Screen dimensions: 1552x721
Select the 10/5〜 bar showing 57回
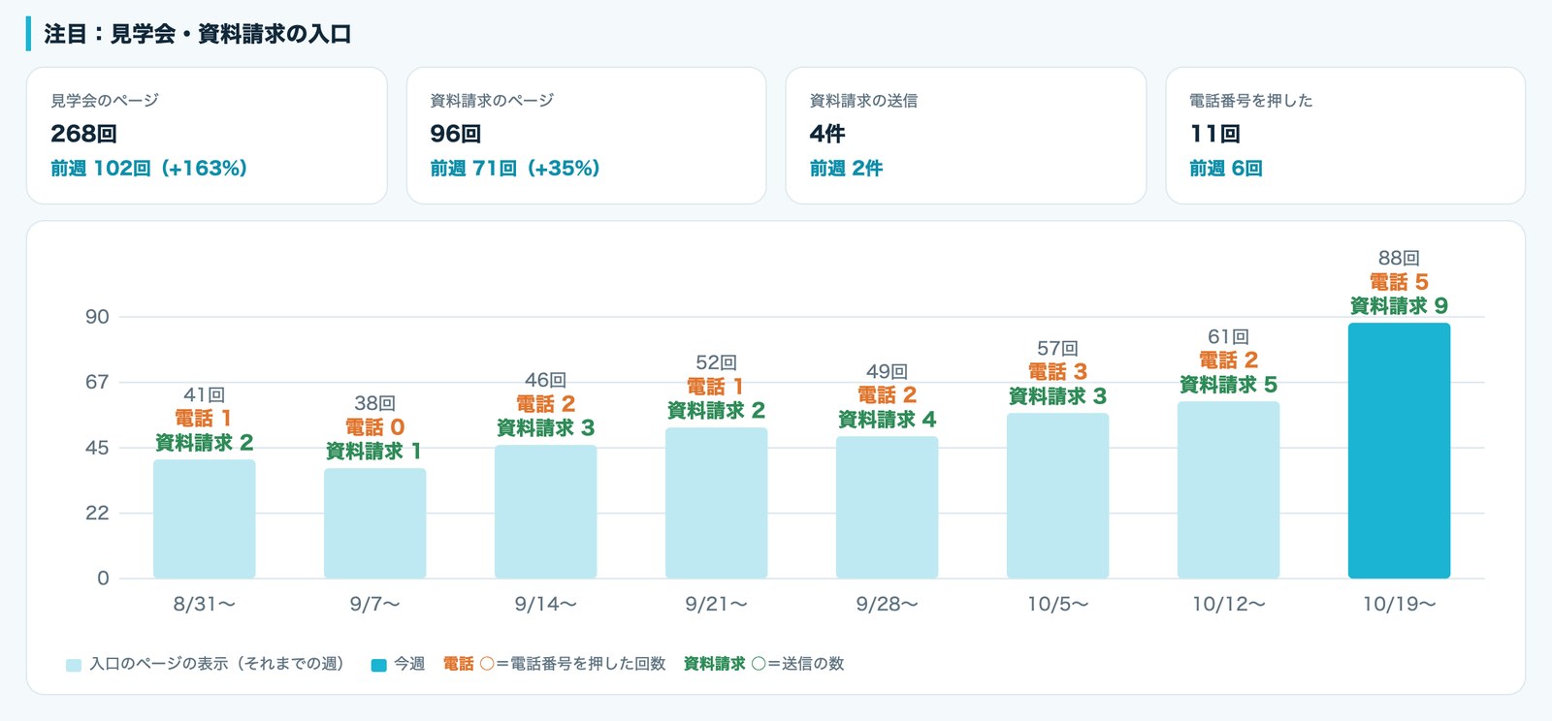click(1057, 496)
